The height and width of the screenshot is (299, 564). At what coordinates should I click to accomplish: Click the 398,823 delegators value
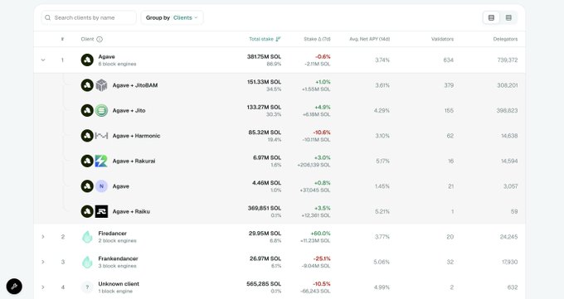click(x=507, y=110)
